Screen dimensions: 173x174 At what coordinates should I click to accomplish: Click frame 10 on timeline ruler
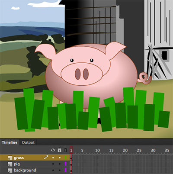pyautogui.click(x=97, y=150)
